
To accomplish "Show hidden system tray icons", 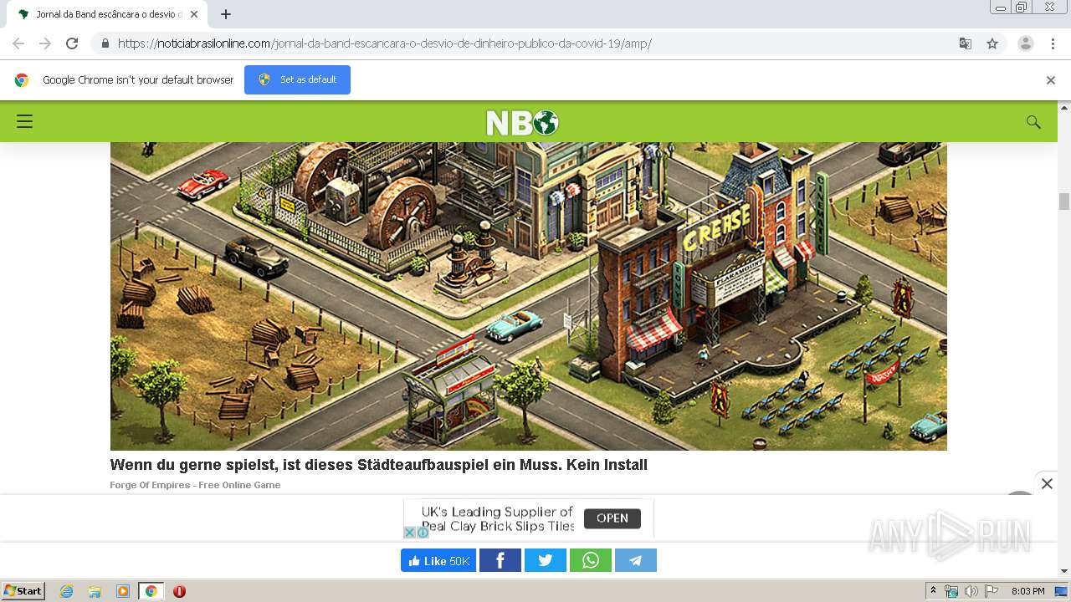I will 933,591.
